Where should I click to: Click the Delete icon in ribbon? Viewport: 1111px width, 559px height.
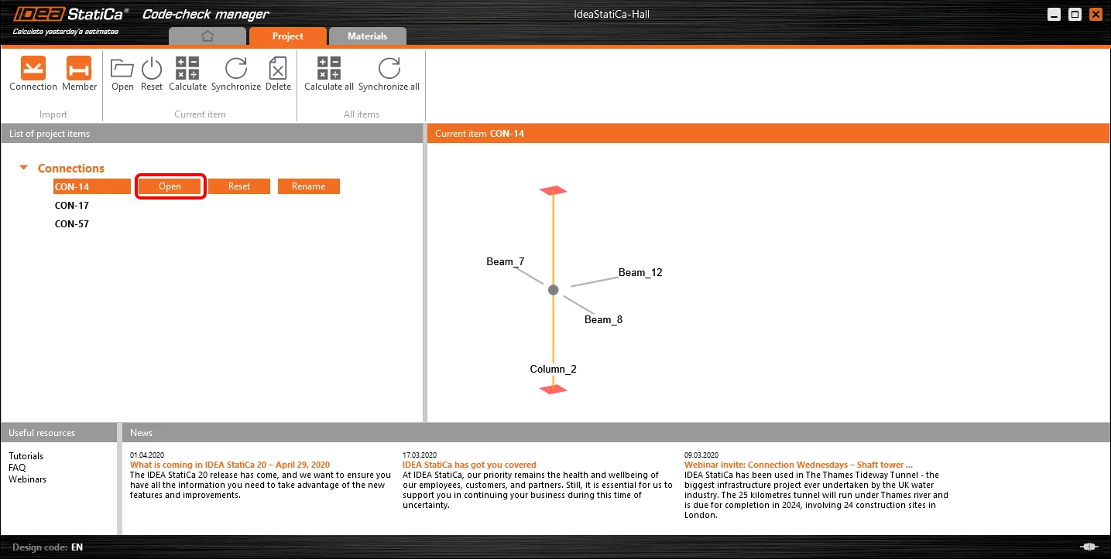[278, 68]
